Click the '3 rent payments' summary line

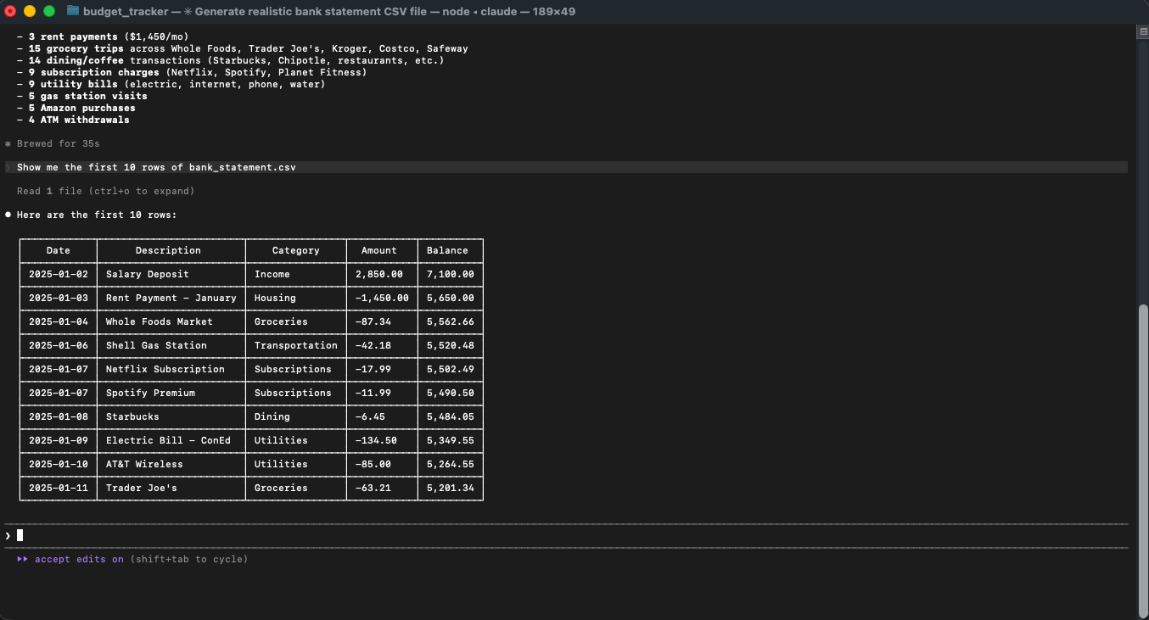pos(103,36)
